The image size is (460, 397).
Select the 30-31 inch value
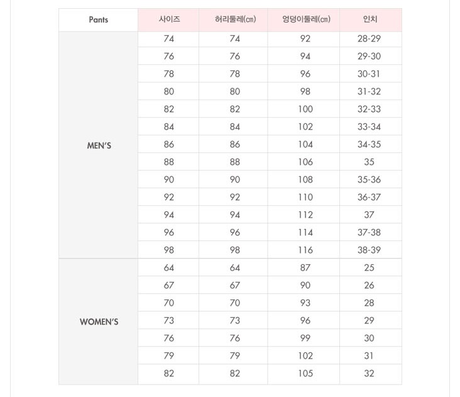coord(370,74)
